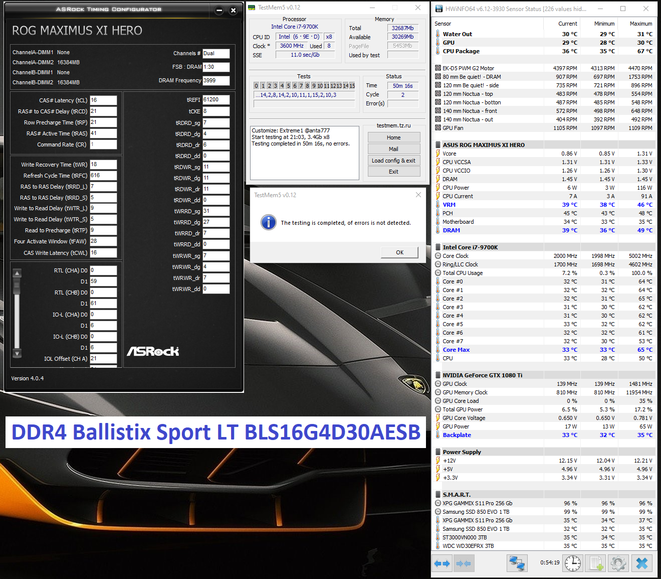
Task: Click the HWiNFO64 title bar app icon
Action: coord(439,9)
